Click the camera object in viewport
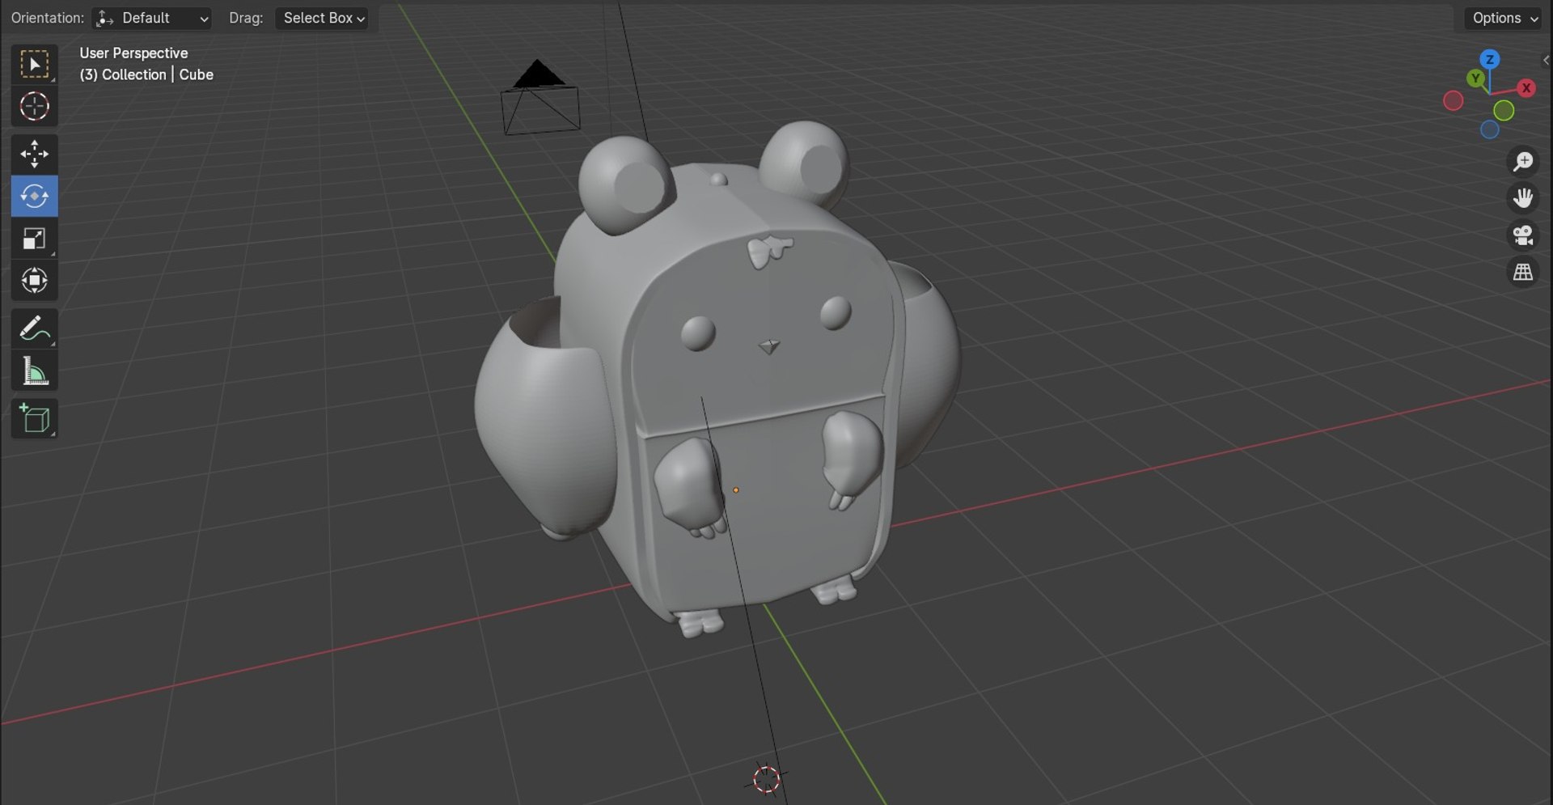Viewport: 1553px width, 805px height. click(x=540, y=99)
